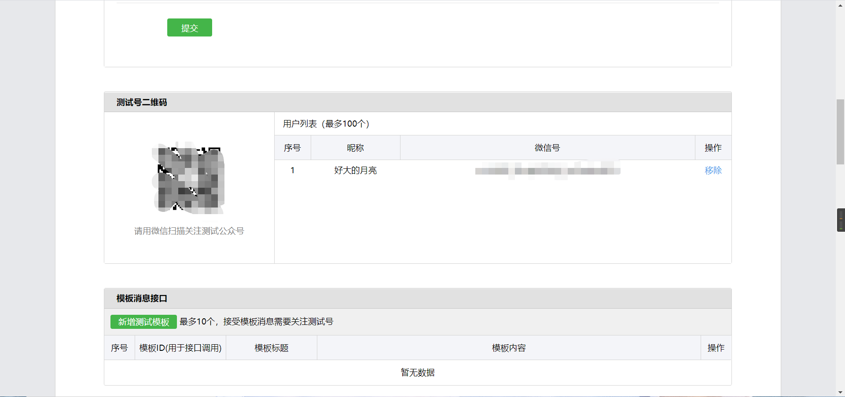Click the nickname 好大的月亮
This screenshot has width=845, height=397.
(355, 171)
